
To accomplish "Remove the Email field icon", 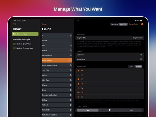I will tap(71, 90).
